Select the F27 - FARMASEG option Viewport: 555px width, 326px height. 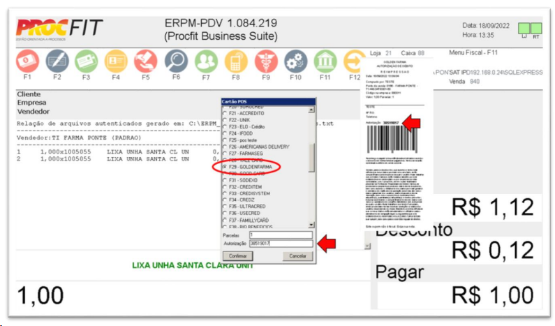[243, 154]
